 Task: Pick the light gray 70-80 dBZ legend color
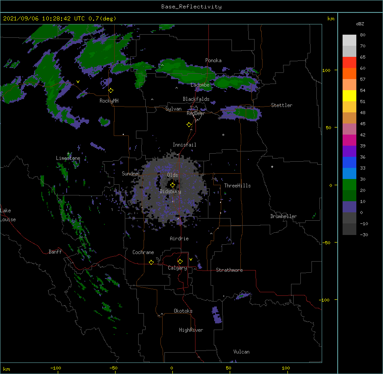pos(349,40)
